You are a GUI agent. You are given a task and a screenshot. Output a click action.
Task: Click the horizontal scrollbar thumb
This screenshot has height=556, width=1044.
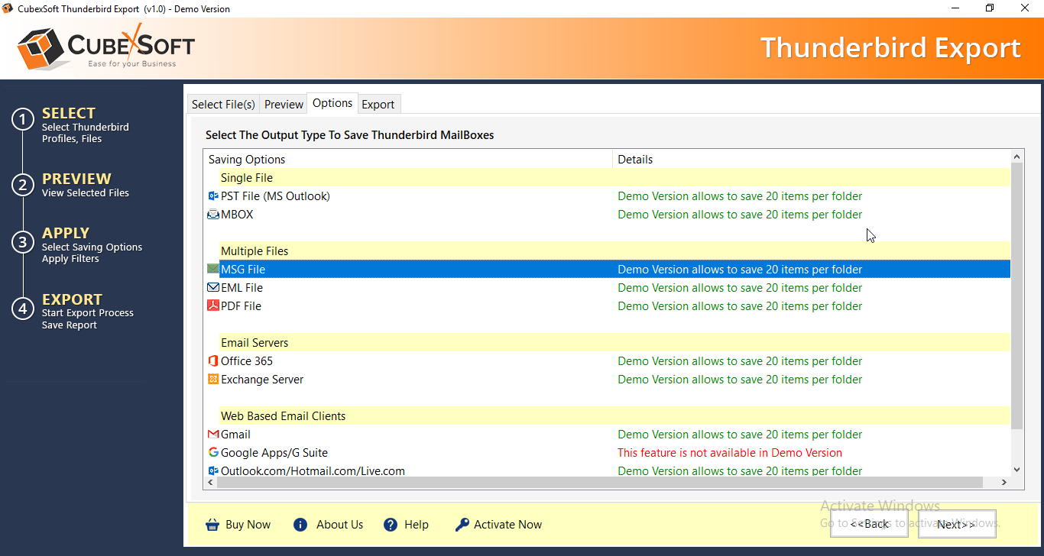click(x=599, y=483)
